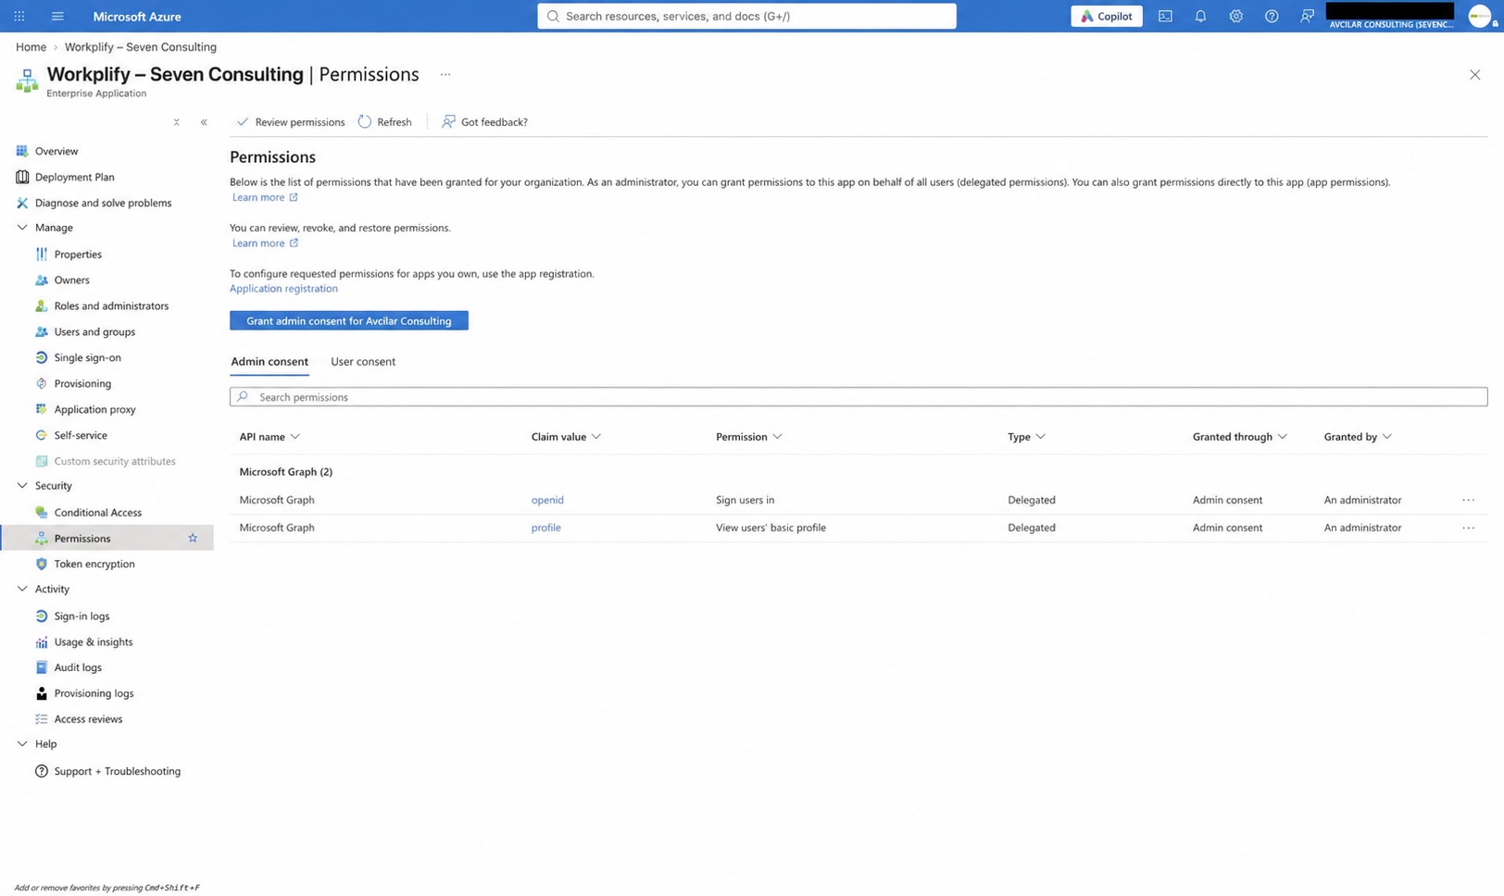Image resolution: width=1504 pixels, height=896 pixels.
Task: Focus the Search permissions field
Action: [859, 397]
